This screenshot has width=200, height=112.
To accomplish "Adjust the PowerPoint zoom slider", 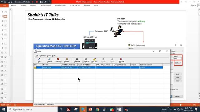I will tap(181, 105).
